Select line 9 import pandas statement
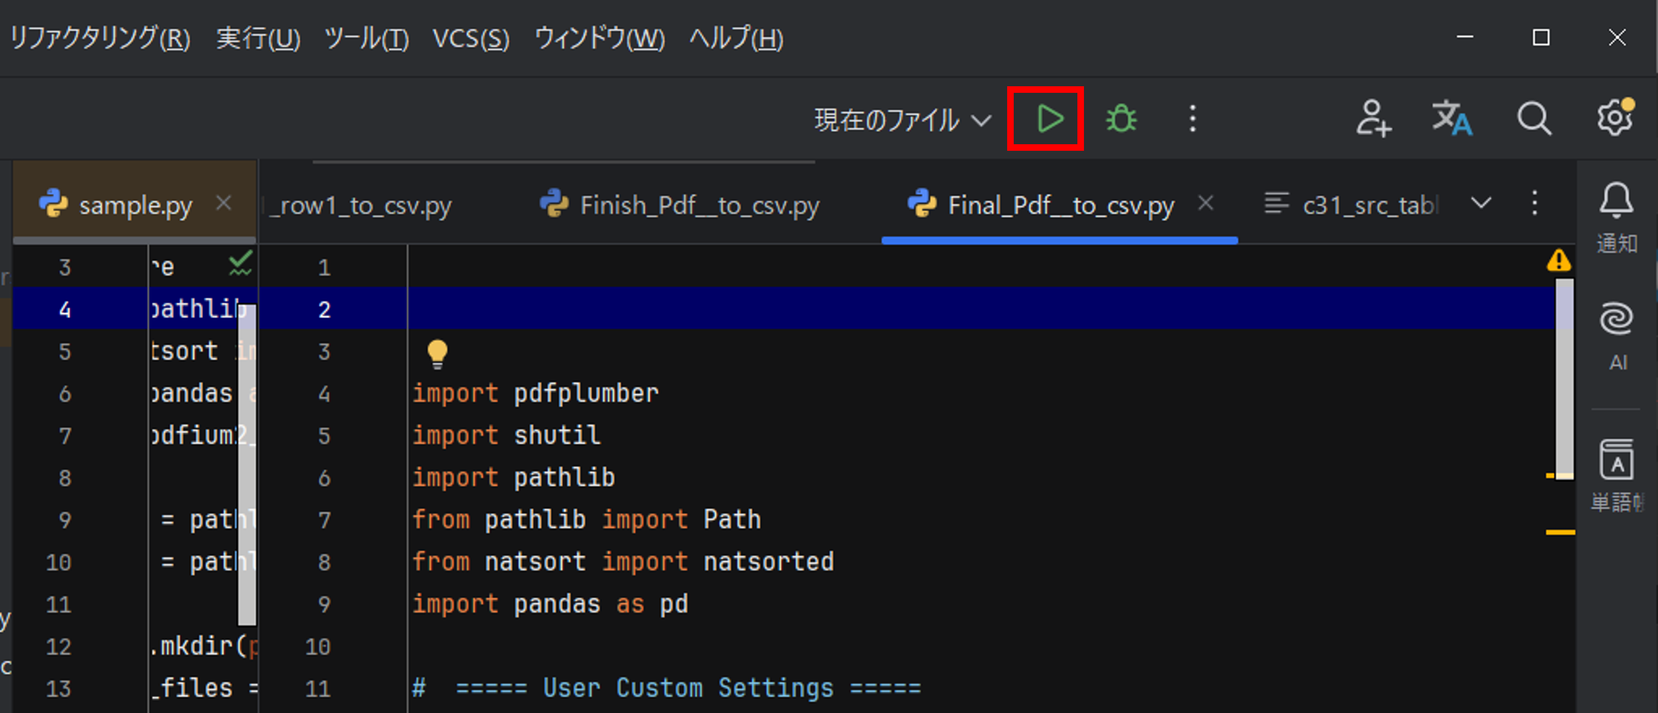 pos(550,604)
